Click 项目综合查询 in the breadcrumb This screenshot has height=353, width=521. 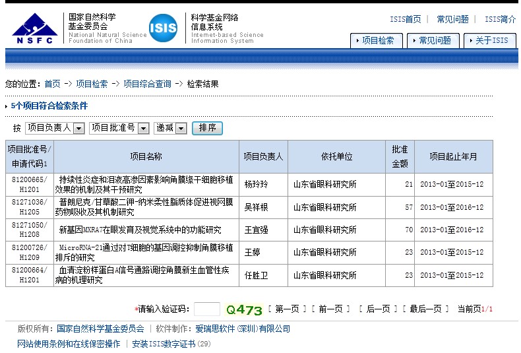(x=147, y=84)
